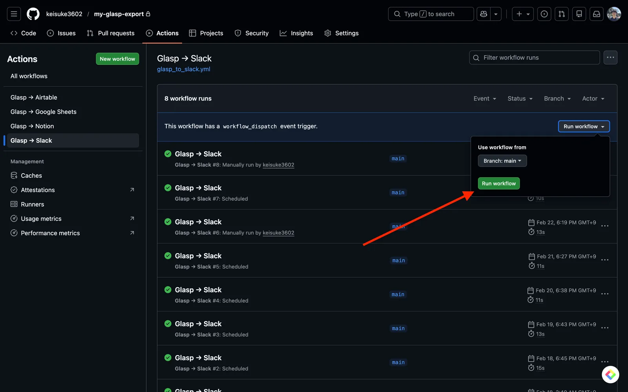Open Usage metrics page

(x=73, y=219)
